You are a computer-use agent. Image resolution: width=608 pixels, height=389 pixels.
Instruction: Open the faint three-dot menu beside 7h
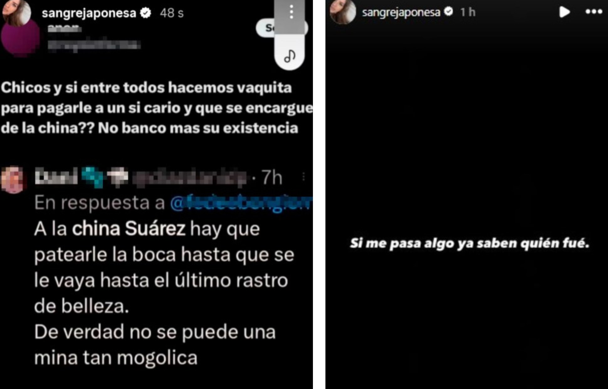coord(303,177)
